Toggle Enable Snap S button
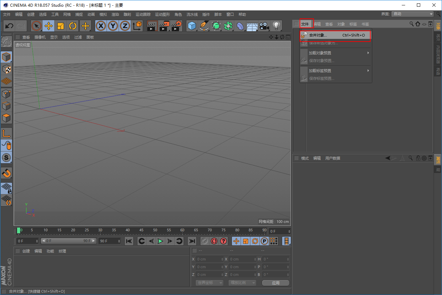This screenshot has height=295, width=442. [6, 157]
